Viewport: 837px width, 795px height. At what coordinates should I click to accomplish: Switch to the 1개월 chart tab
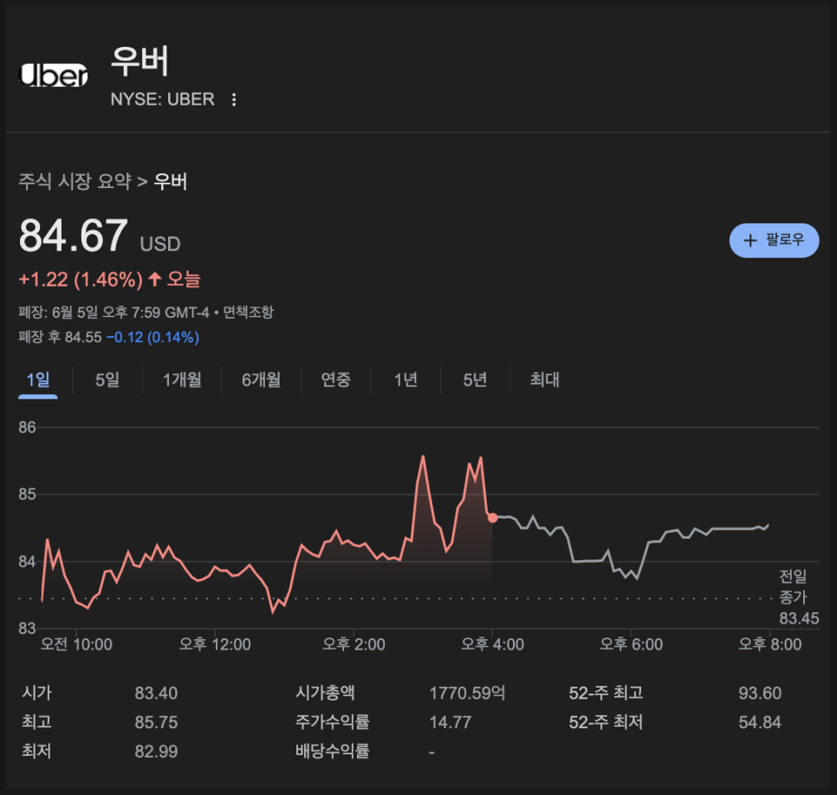182,380
